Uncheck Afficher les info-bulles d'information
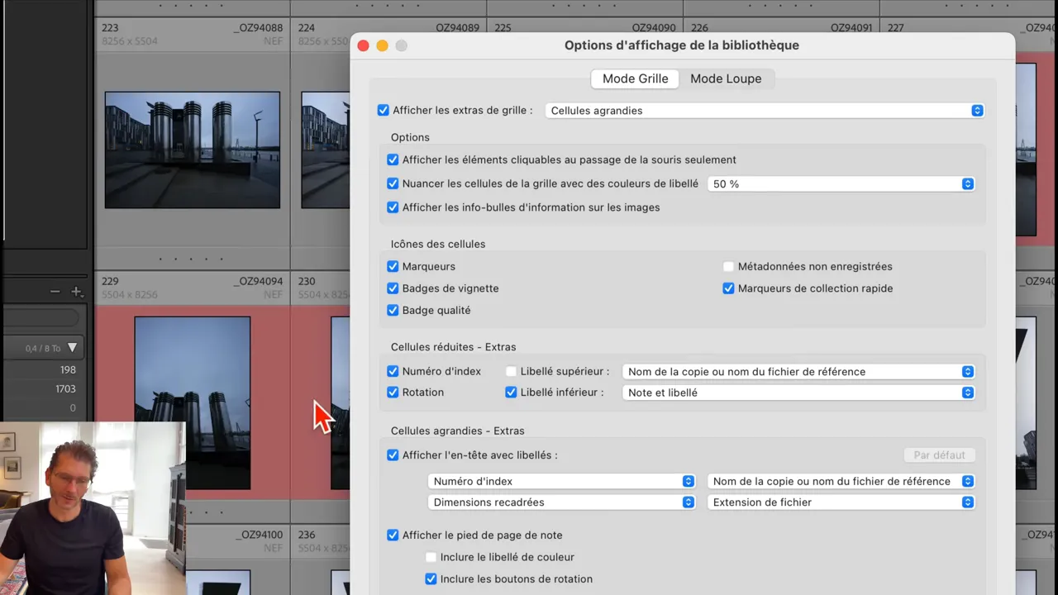Image resolution: width=1058 pixels, height=595 pixels. pos(393,207)
